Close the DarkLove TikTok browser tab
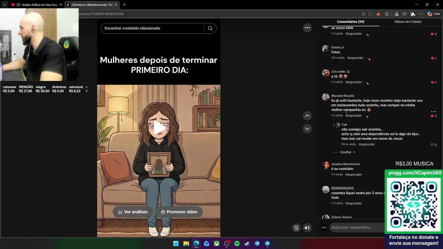 pos(116,5)
